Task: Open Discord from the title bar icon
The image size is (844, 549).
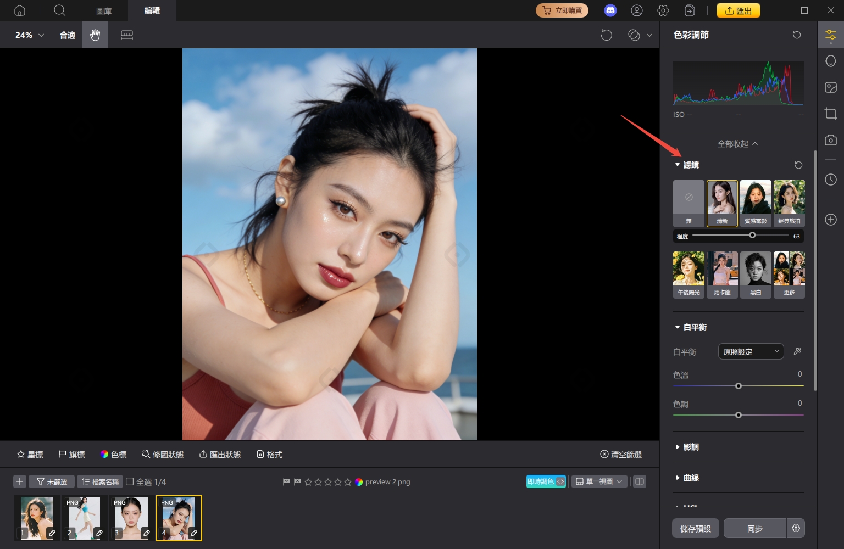Action: (x=610, y=10)
